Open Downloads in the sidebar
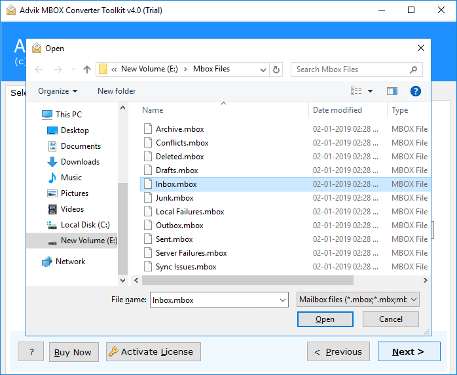The height and width of the screenshot is (375, 457). coord(73,162)
